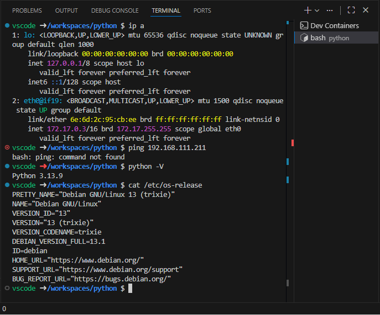Select the Dev Containers terminal entry
This screenshot has width=380, height=315.
click(x=337, y=25)
